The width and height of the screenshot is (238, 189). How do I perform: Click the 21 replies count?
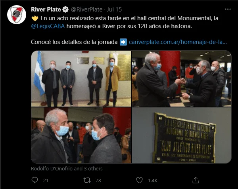46,180
